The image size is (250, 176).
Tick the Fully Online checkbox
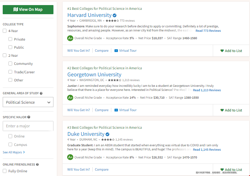pyautogui.click(x=5, y=171)
